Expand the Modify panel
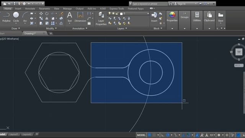Viewport: 245px width, 138px height. [x=51, y=28]
